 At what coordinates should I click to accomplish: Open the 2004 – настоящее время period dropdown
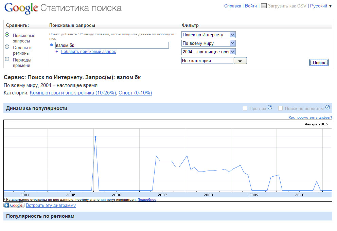pos(209,52)
